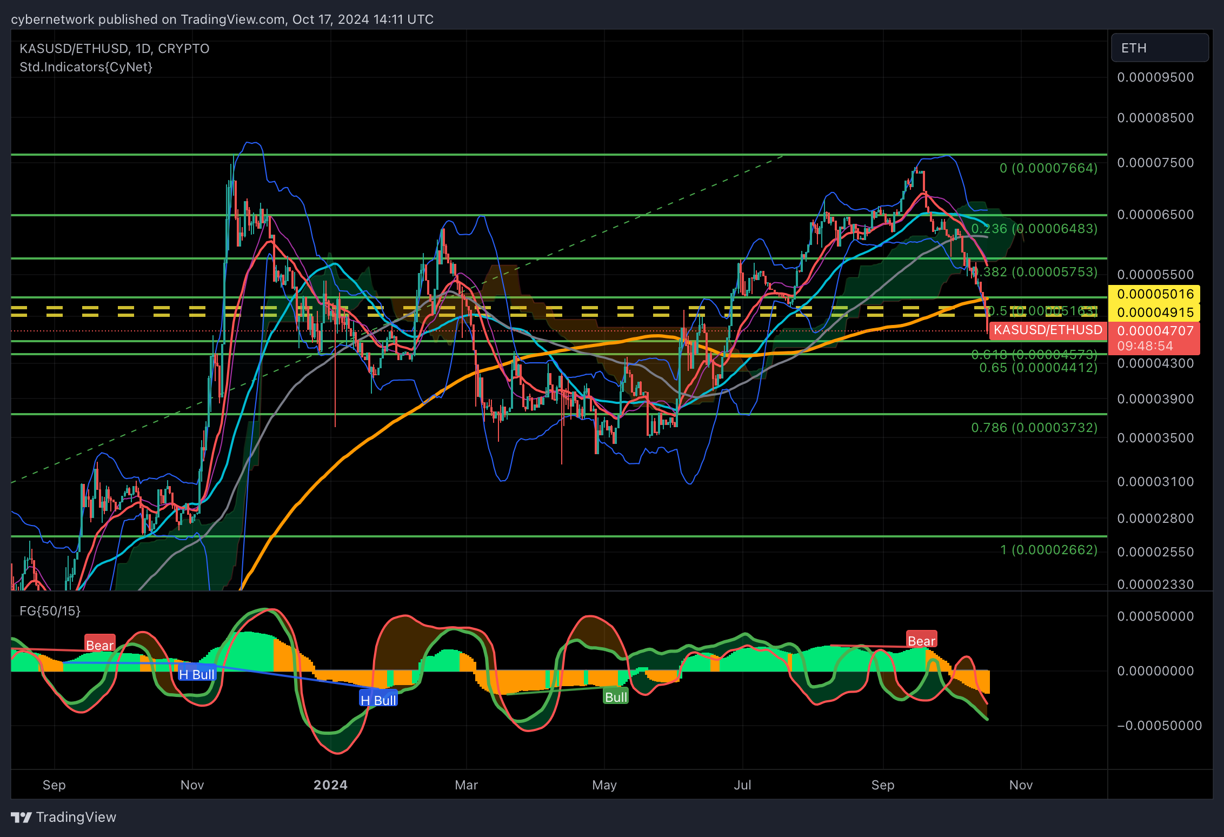The image size is (1224, 837).
Task: Click the Fibonacci level 0 (0.00007664) label
Action: (x=1049, y=168)
